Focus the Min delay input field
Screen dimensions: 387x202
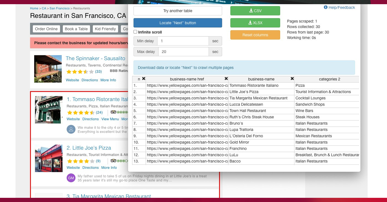[x=183, y=41]
